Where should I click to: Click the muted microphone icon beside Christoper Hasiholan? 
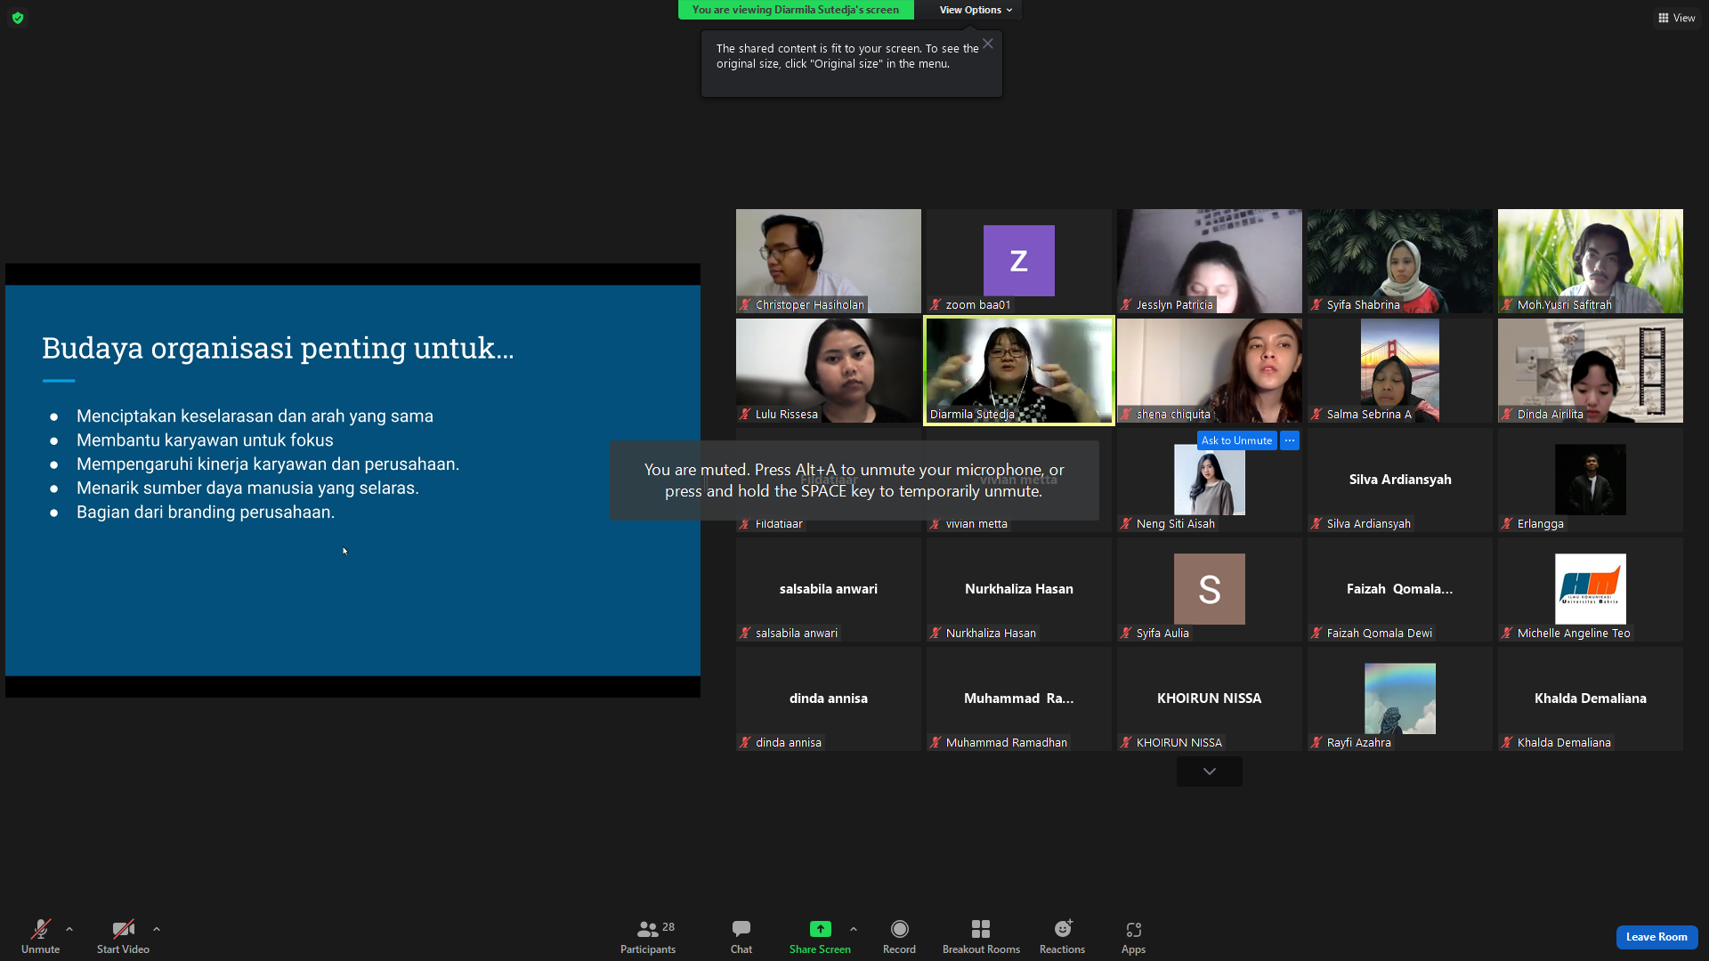point(745,304)
